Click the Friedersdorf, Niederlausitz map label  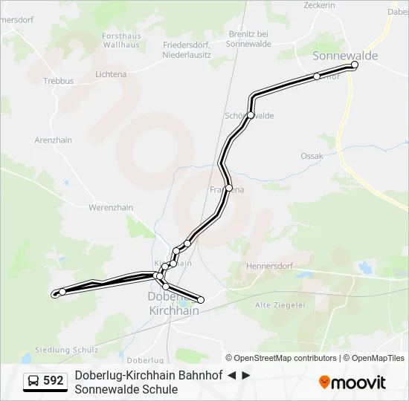tap(187, 50)
